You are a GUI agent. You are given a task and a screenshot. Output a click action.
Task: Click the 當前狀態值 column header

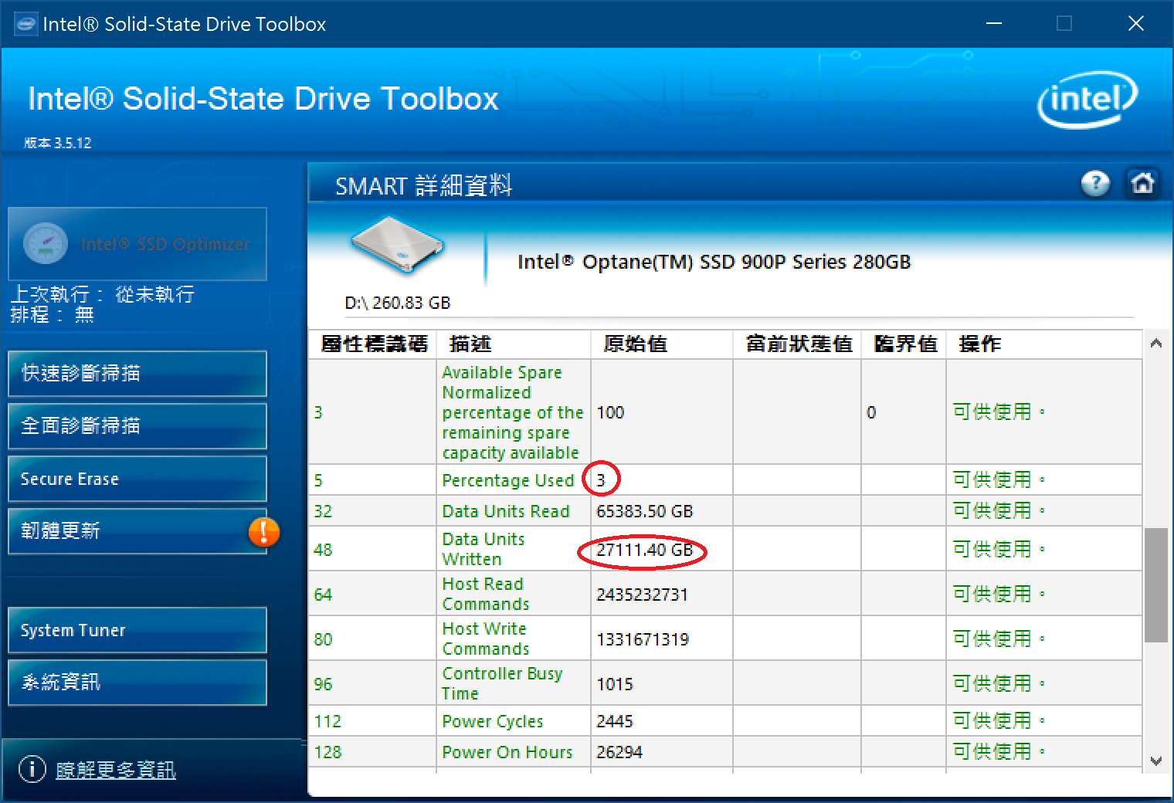[x=799, y=344]
